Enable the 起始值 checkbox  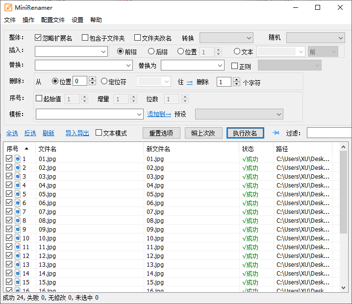pyautogui.click(x=39, y=98)
